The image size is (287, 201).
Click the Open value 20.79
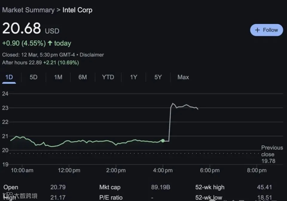coord(58,187)
